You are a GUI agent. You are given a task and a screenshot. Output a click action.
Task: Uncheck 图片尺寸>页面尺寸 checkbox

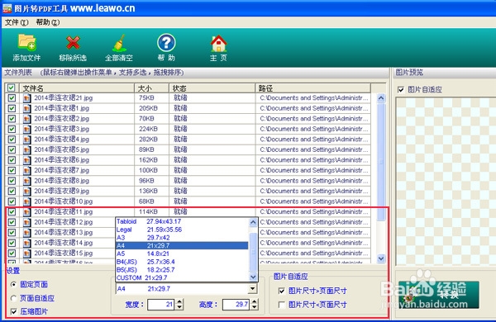(x=282, y=291)
